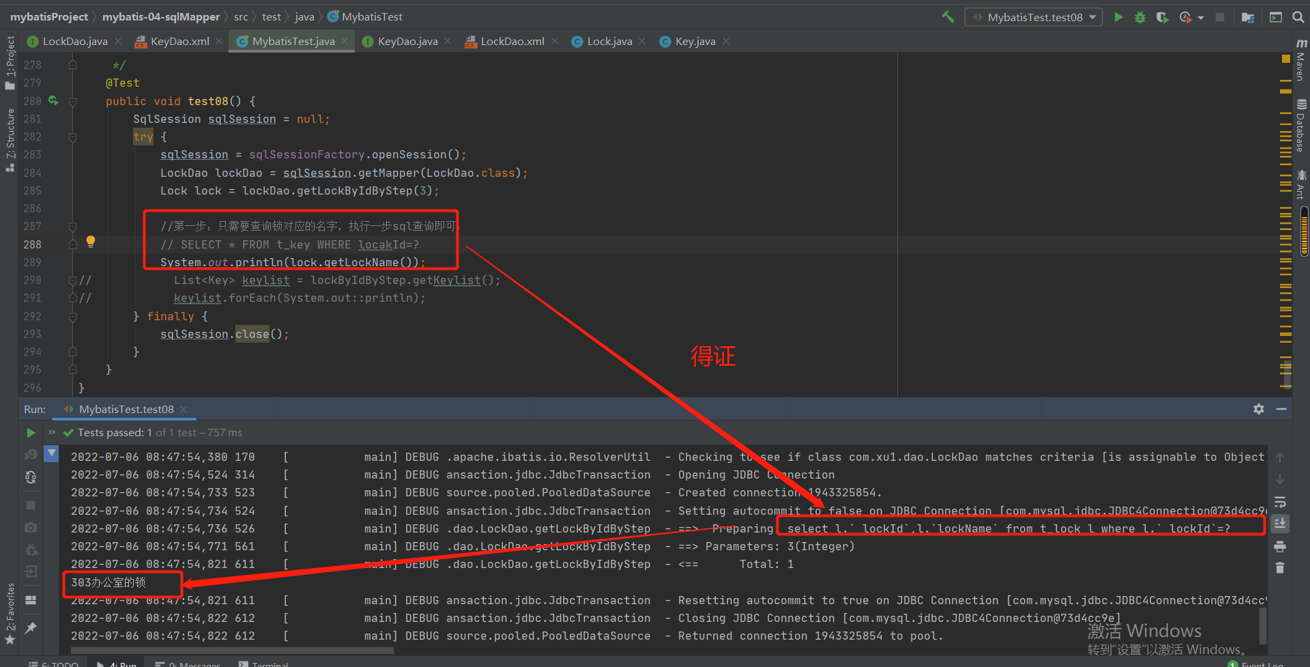Toggle soft-wrap in the console output
Image resolution: width=1310 pixels, height=667 pixels.
(x=1280, y=502)
